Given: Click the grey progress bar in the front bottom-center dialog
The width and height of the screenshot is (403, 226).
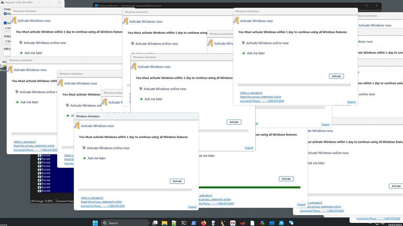Looking at the screenshot, I should (x=135, y=190).
